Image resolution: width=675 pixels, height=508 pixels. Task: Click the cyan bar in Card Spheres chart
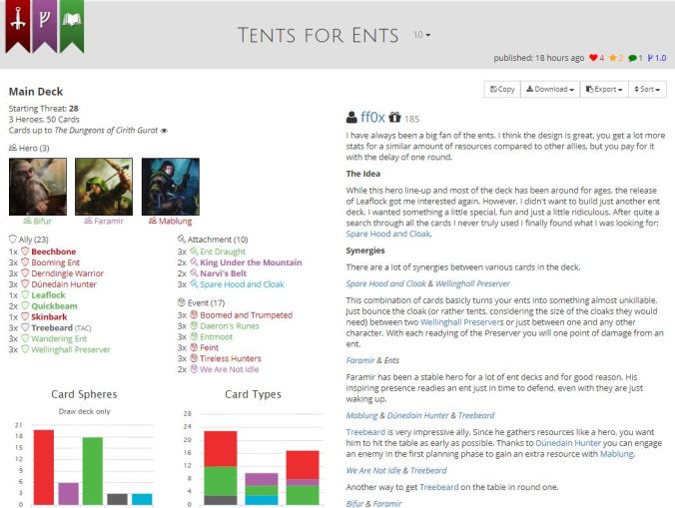click(142, 499)
